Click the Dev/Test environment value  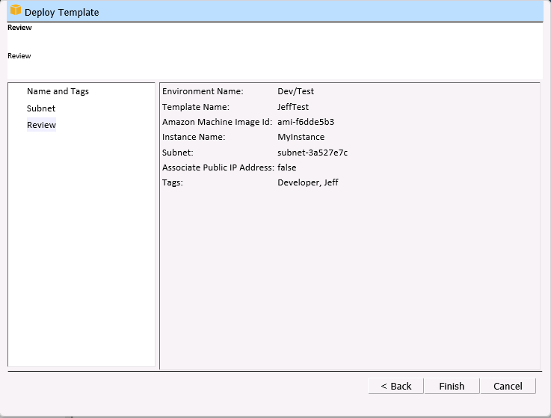[x=295, y=91]
